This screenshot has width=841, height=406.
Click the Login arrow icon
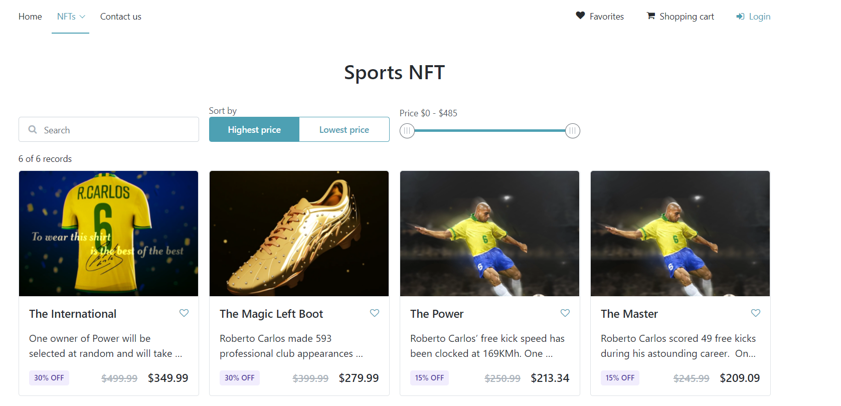740,17
